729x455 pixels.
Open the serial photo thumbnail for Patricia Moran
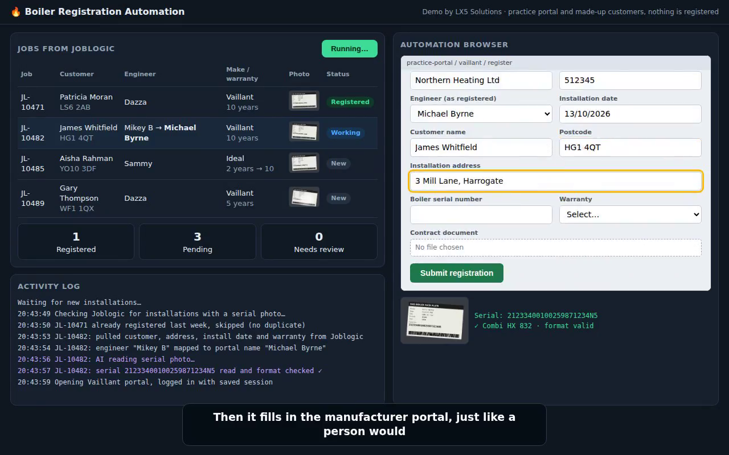[304, 101]
